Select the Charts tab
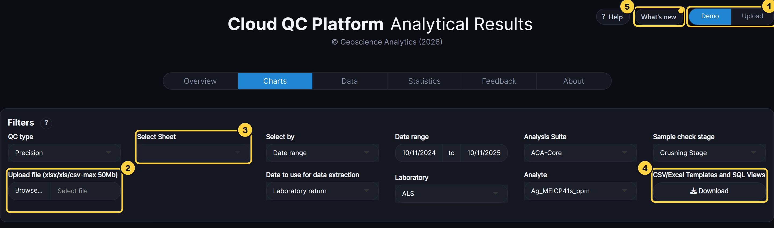Viewport: 774px width, 228px height. click(275, 81)
